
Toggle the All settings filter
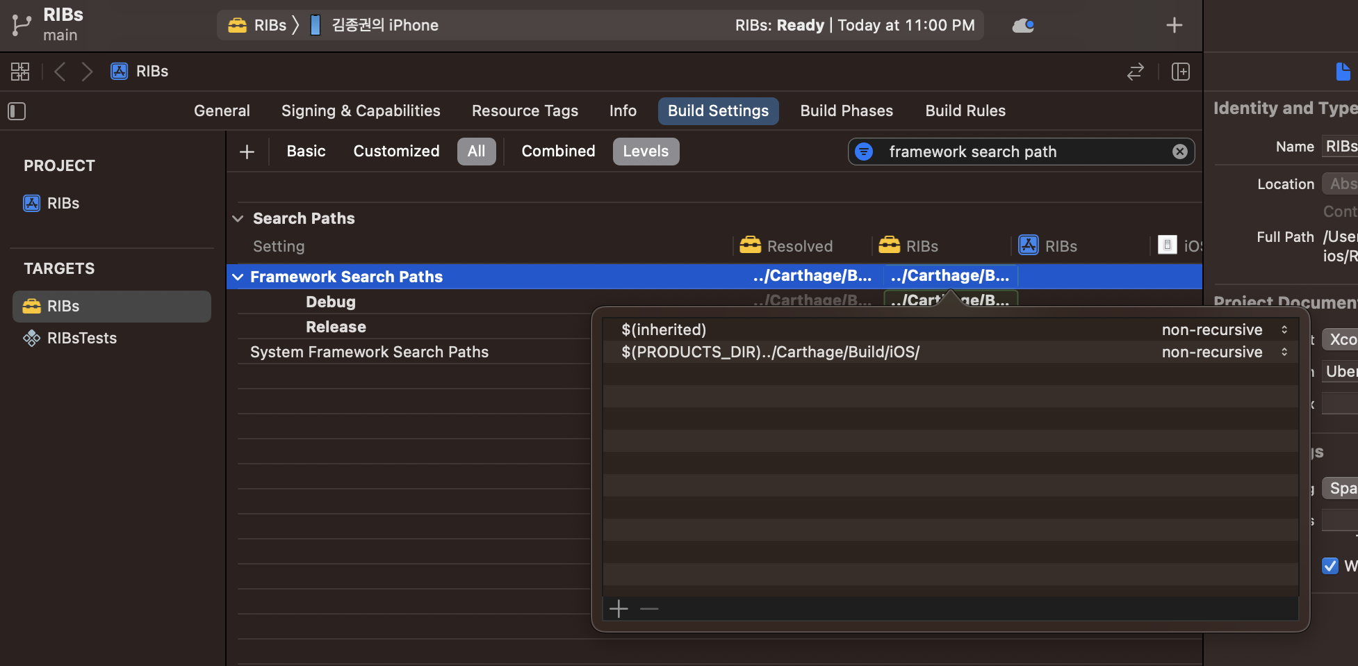(477, 152)
